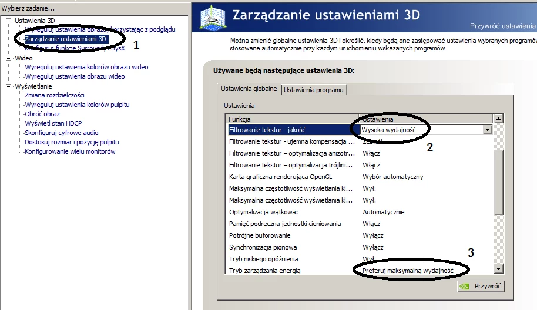Select Synchronizacja pionowa row
Image resolution: width=537 pixels, height=310 pixels.
(359, 247)
